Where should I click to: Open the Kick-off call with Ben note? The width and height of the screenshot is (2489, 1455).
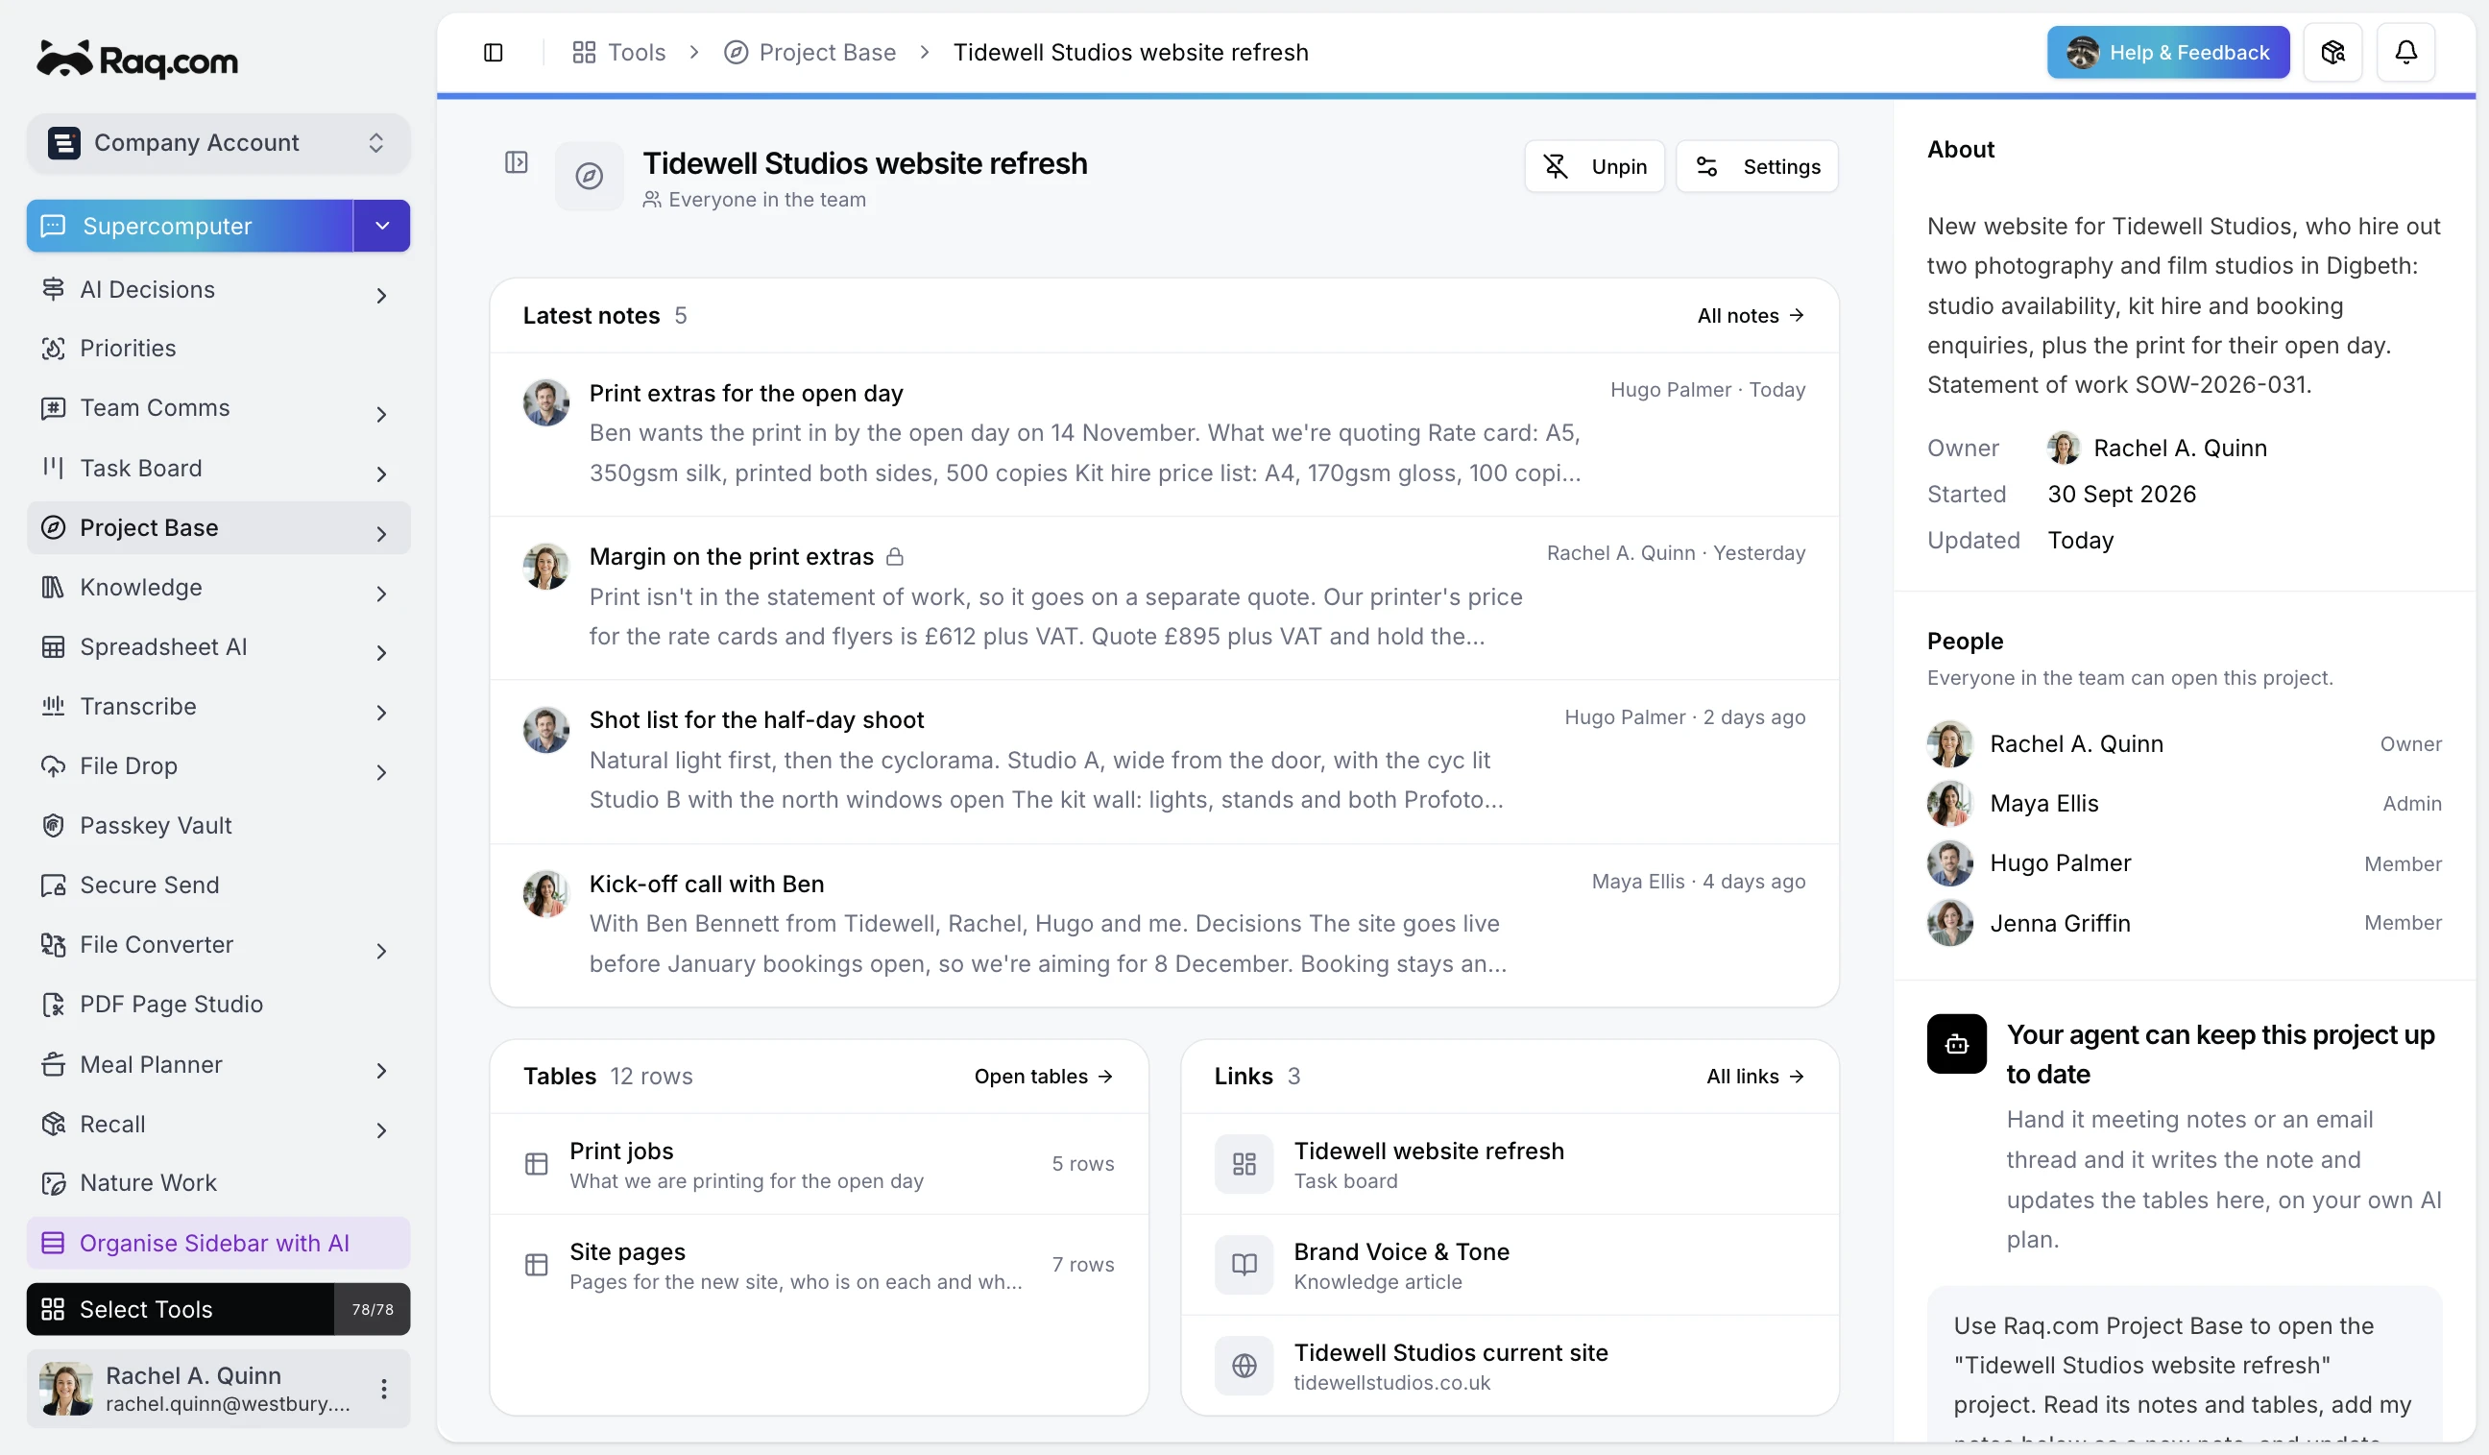pos(1164,925)
